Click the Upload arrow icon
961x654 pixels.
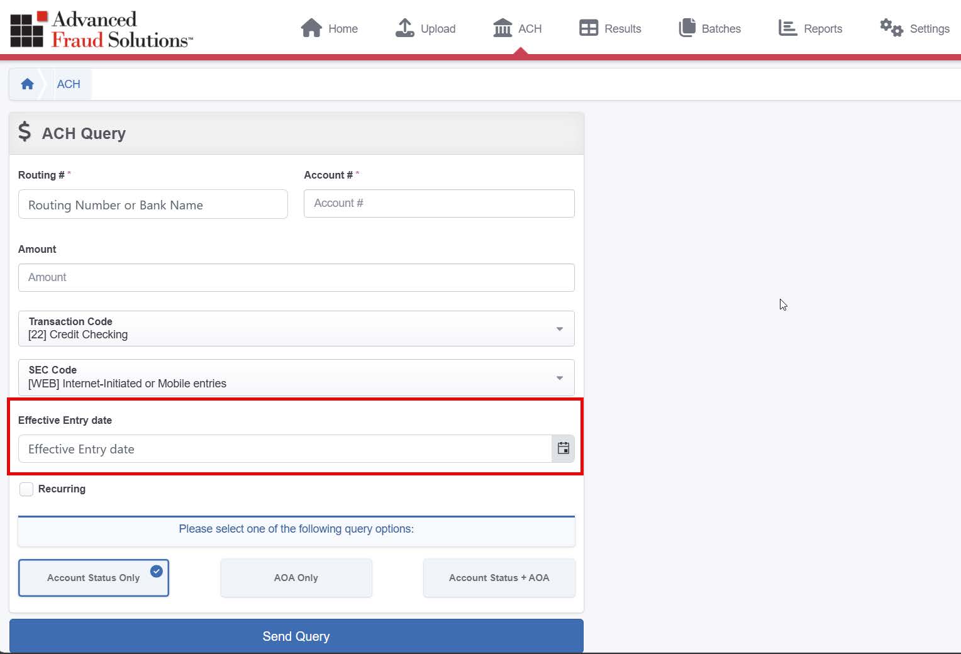[x=405, y=28]
